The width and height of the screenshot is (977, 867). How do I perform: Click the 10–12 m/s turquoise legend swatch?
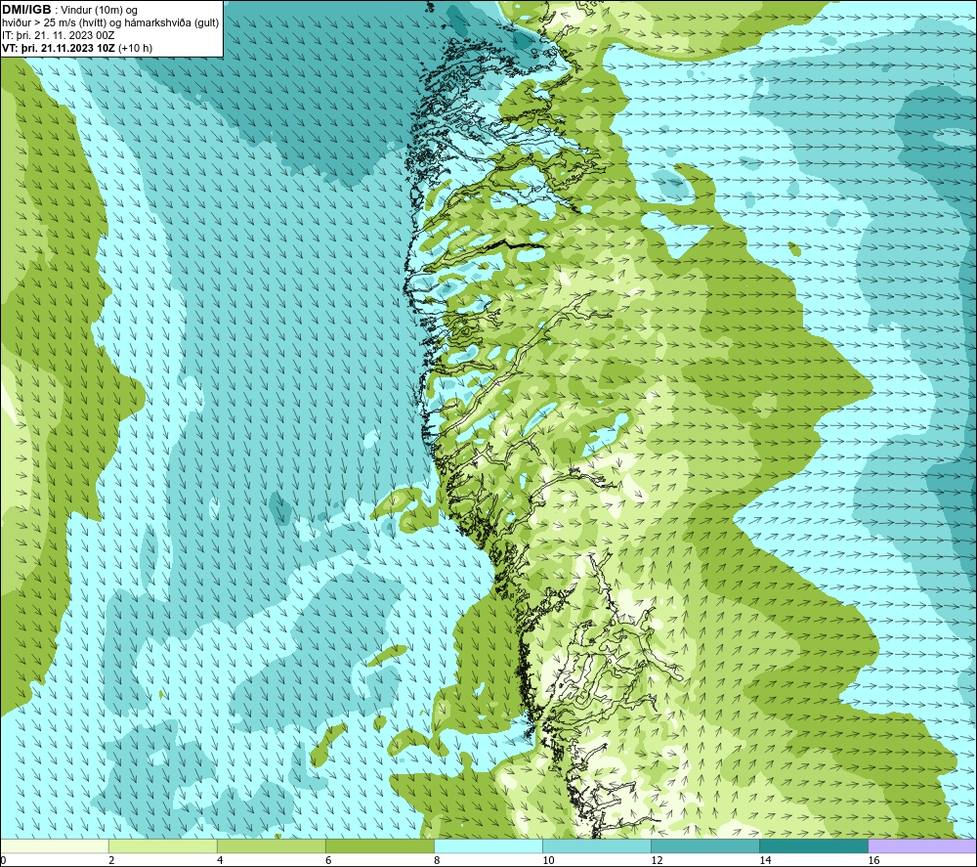(596, 845)
